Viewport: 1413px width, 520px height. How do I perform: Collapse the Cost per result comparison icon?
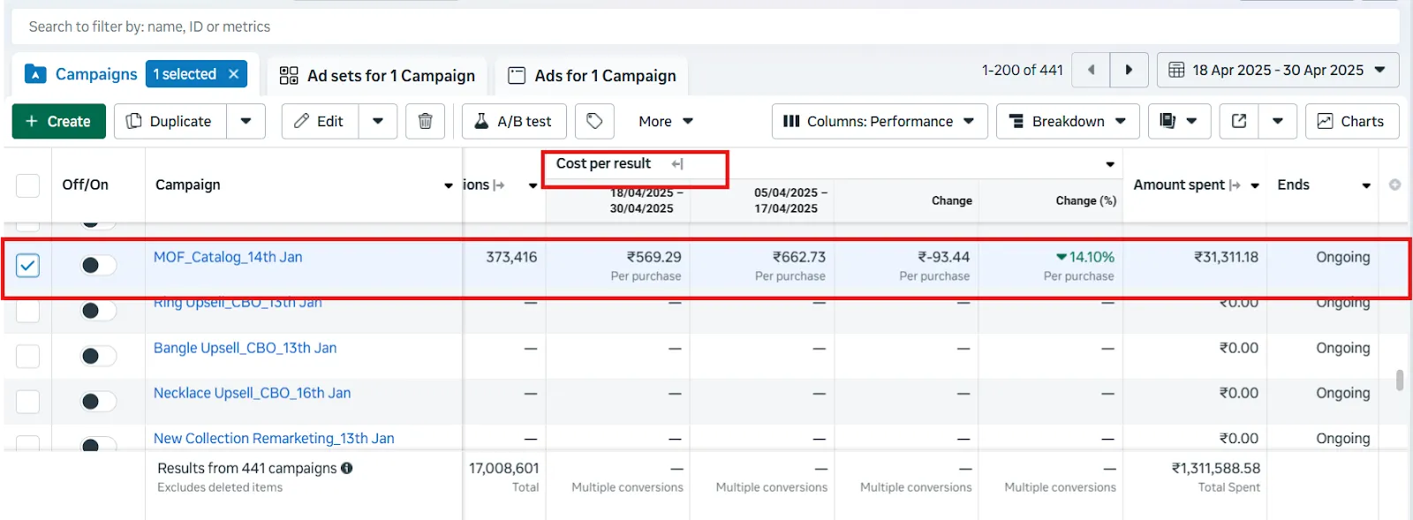tap(677, 164)
